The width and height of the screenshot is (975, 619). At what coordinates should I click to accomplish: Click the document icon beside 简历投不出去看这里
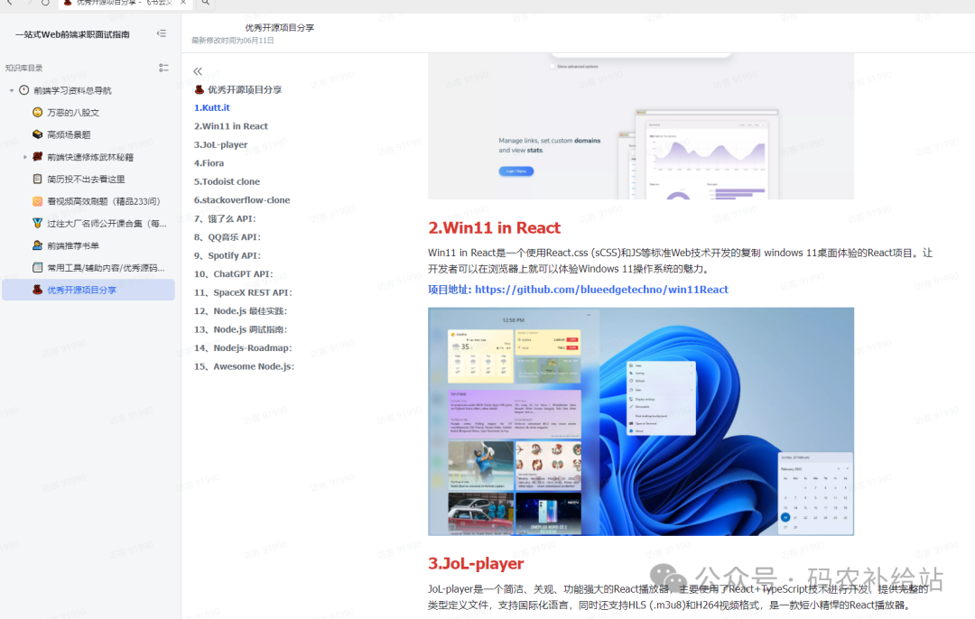pos(37,179)
